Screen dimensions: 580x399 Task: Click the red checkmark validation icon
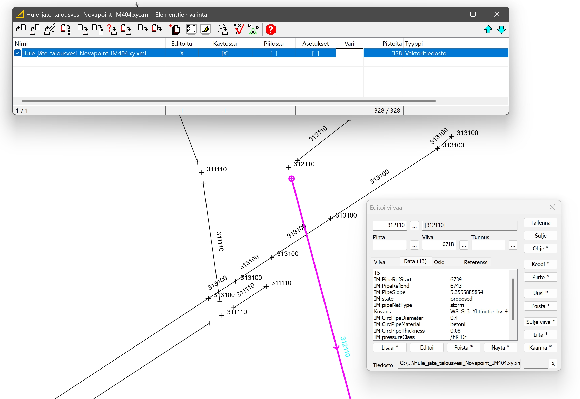click(239, 29)
